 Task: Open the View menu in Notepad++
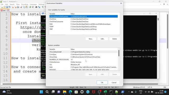18,4
